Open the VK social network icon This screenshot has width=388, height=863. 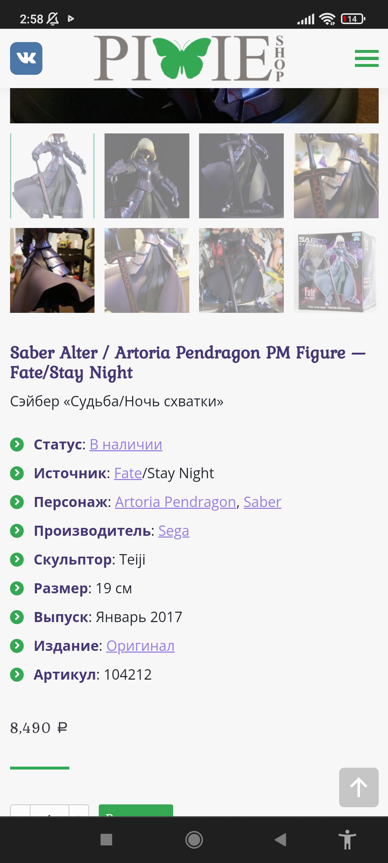(x=26, y=58)
